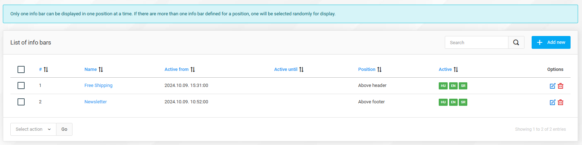Click the Add new button
Image resolution: width=582 pixels, height=145 pixels.
click(551, 42)
